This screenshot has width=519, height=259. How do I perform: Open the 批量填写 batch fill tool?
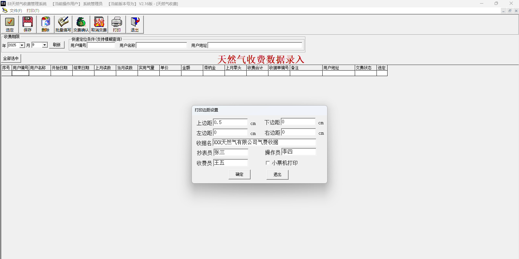[63, 24]
